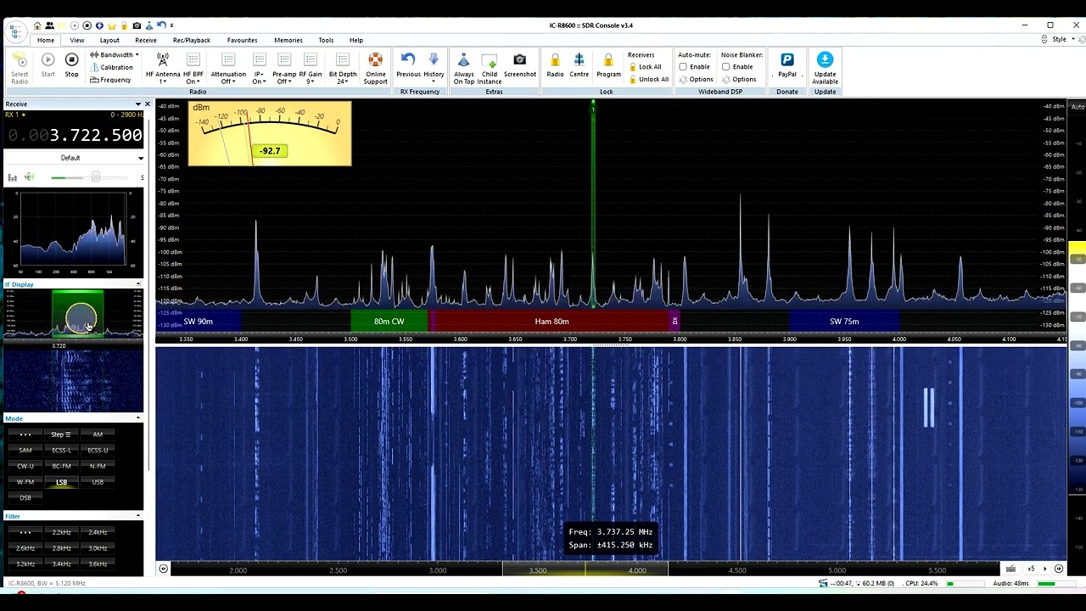This screenshot has width=1086, height=611.
Task: Stop the radio
Action: coord(71,64)
